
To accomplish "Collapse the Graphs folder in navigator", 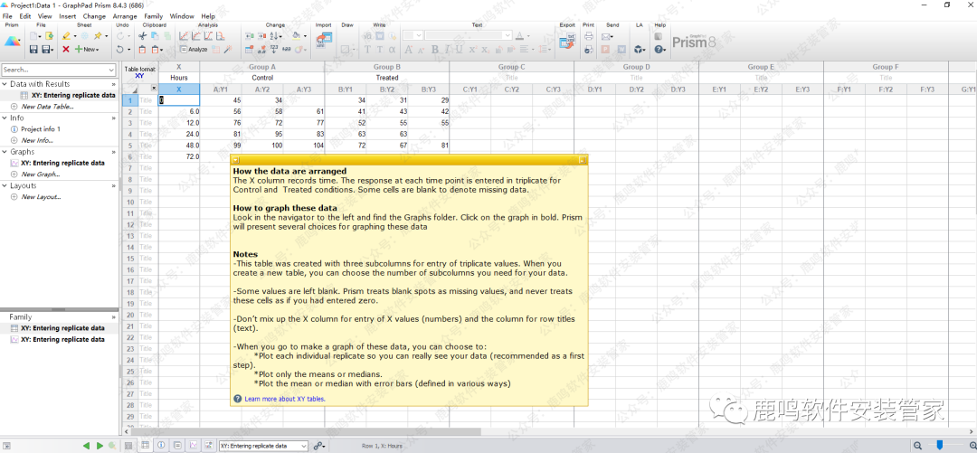I will click(x=5, y=152).
